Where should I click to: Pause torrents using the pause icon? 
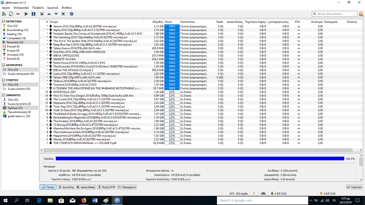click(x=33, y=14)
